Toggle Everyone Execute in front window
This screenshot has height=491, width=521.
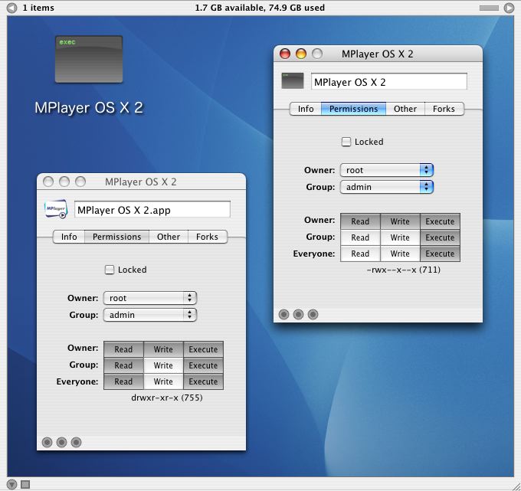(440, 254)
